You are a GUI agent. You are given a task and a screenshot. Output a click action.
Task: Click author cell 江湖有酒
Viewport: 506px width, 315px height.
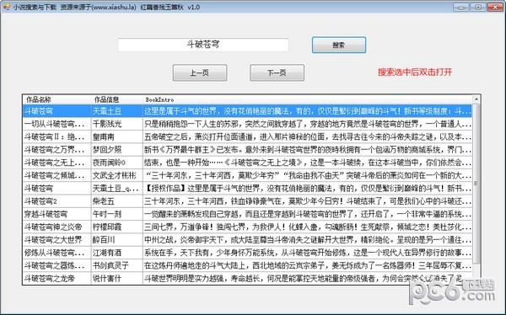[117, 253]
